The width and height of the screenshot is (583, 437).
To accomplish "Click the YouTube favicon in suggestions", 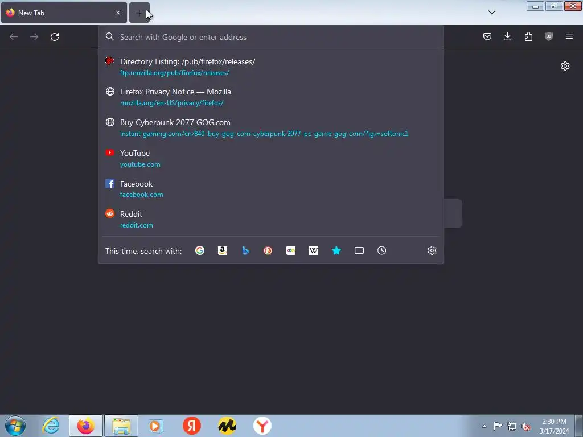I will pos(110,152).
